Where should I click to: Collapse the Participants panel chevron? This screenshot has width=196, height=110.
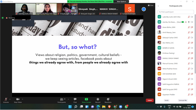(158, 6)
